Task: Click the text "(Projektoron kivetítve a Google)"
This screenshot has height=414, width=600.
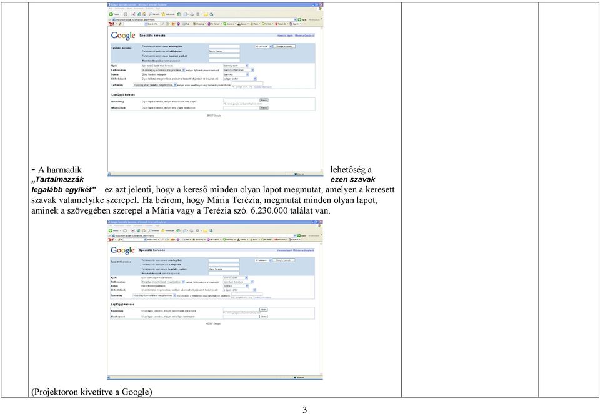Action: pyautogui.click(x=92, y=392)
